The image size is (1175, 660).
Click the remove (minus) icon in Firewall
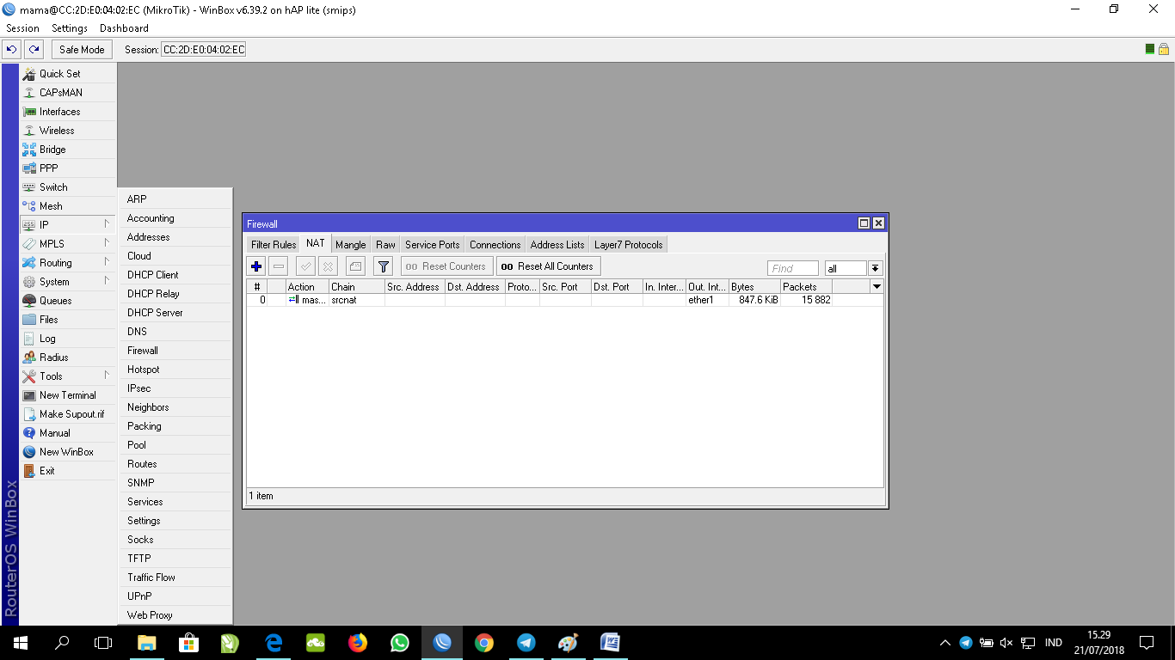click(x=278, y=266)
